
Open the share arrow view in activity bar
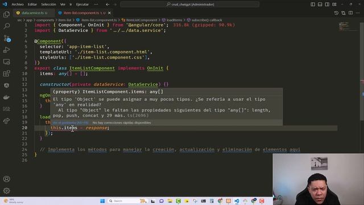coord(6,121)
